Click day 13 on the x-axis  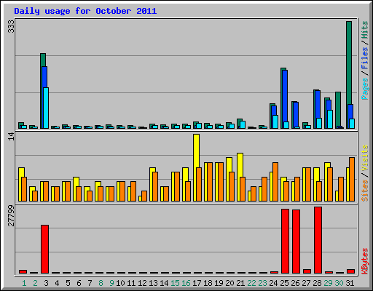tap(153, 283)
